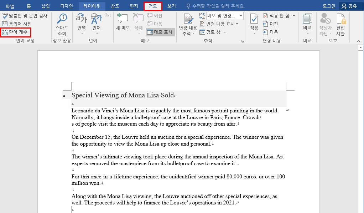Insert a 새 메모 new comment
Screen dimensions: 364x213
[x=123, y=22]
